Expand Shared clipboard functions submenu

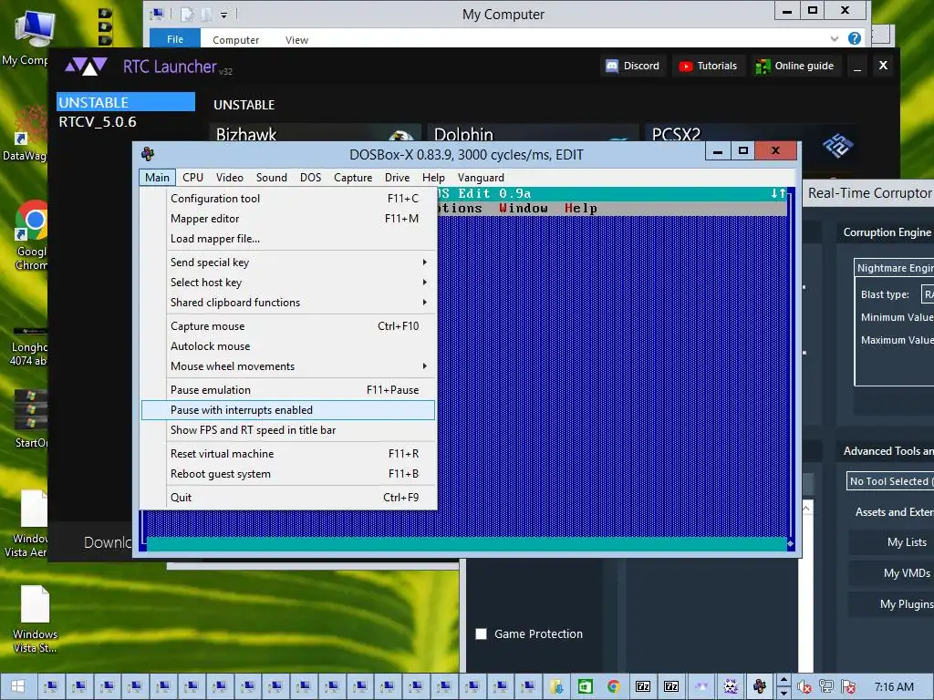tap(288, 303)
